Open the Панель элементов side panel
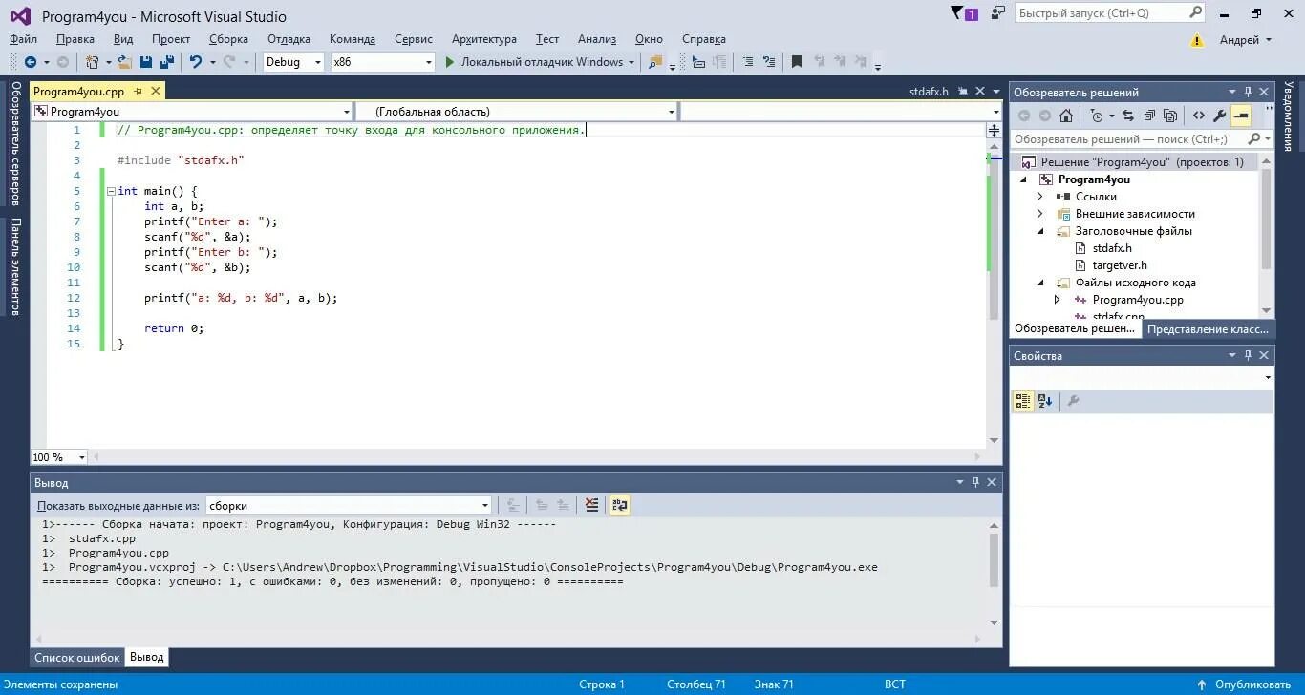The image size is (1305, 695). [15, 267]
